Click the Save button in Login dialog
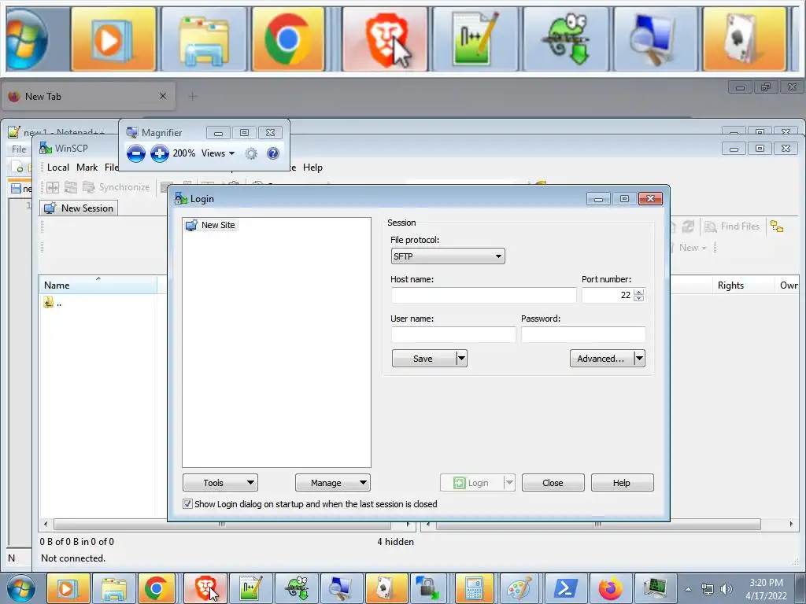Screen dimensions: 806x604 (x=424, y=359)
